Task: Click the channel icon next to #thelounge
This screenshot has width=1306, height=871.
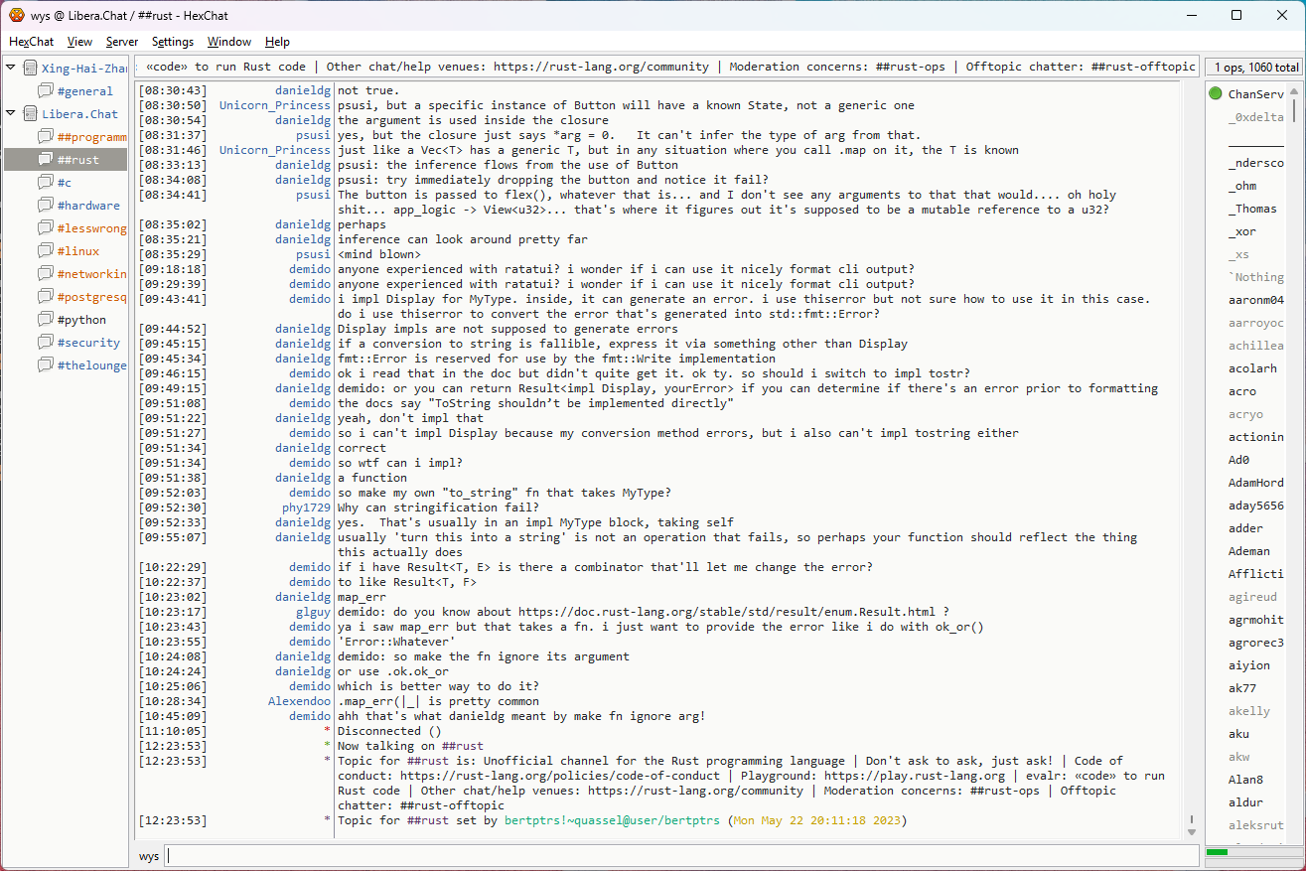Action: (46, 365)
